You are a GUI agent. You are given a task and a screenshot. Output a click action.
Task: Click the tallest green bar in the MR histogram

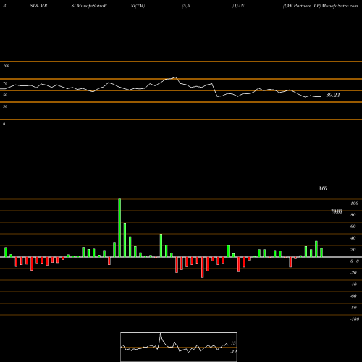click(x=119, y=228)
